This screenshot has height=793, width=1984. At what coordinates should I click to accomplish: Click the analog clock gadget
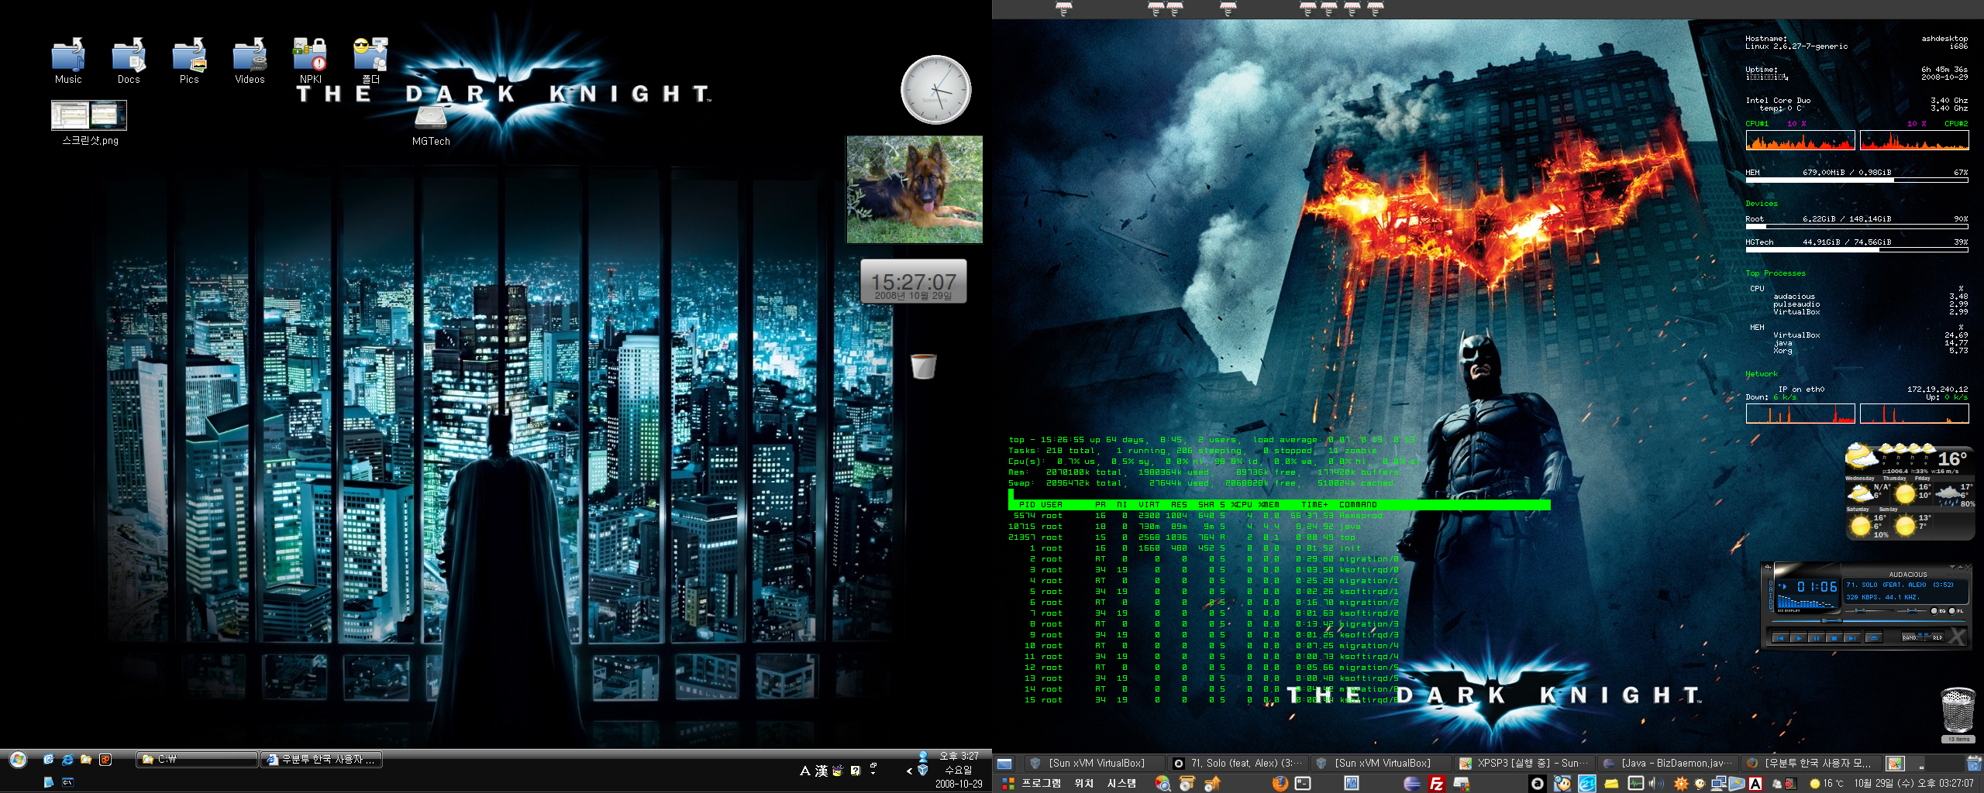(x=935, y=90)
